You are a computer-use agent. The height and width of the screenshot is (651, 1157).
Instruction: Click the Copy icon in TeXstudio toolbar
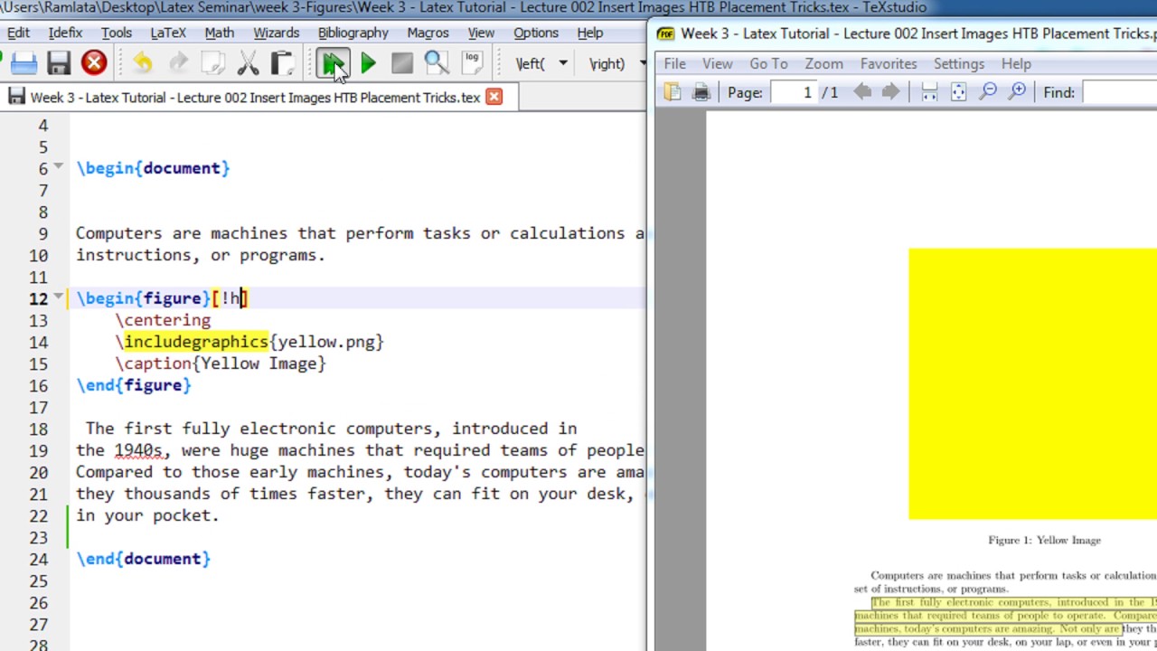point(212,63)
